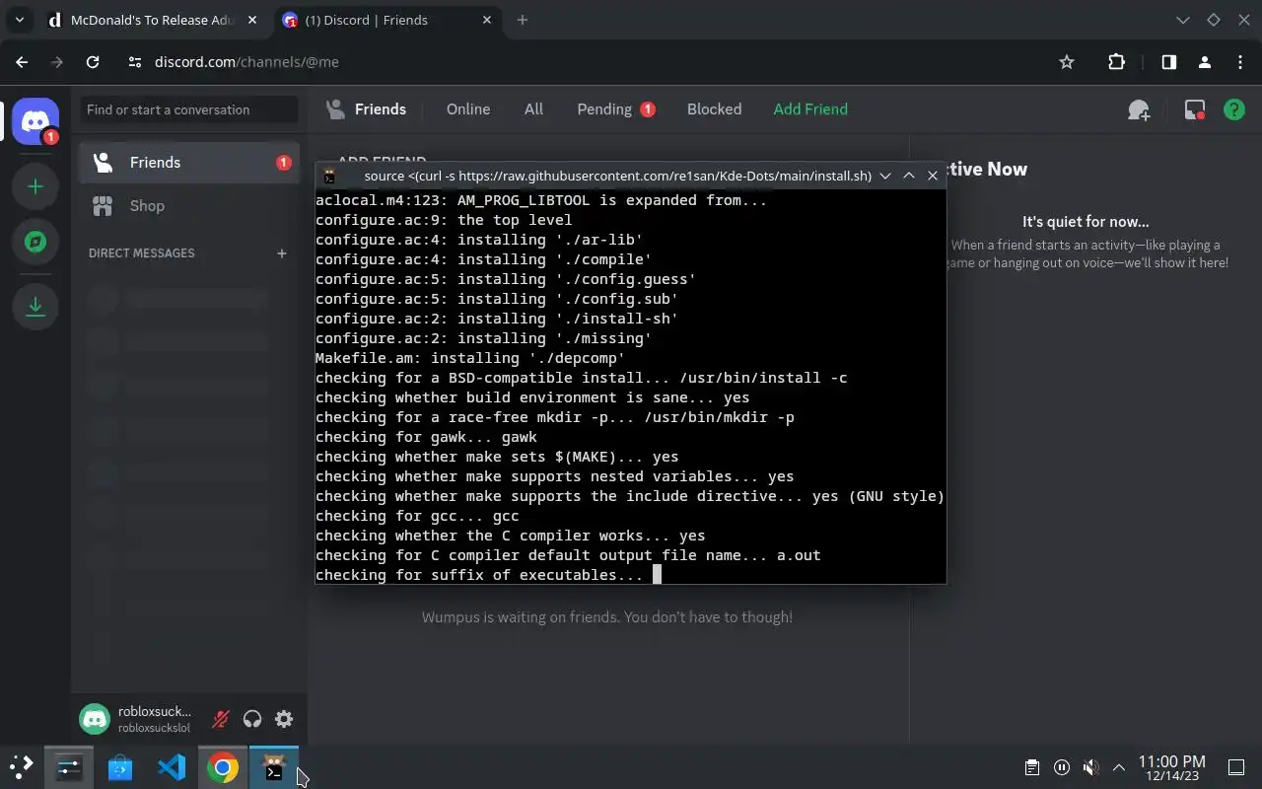Viewport: 1262px width, 789px height.
Task: Open Discord help question mark icon
Action: coord(1233,109)
